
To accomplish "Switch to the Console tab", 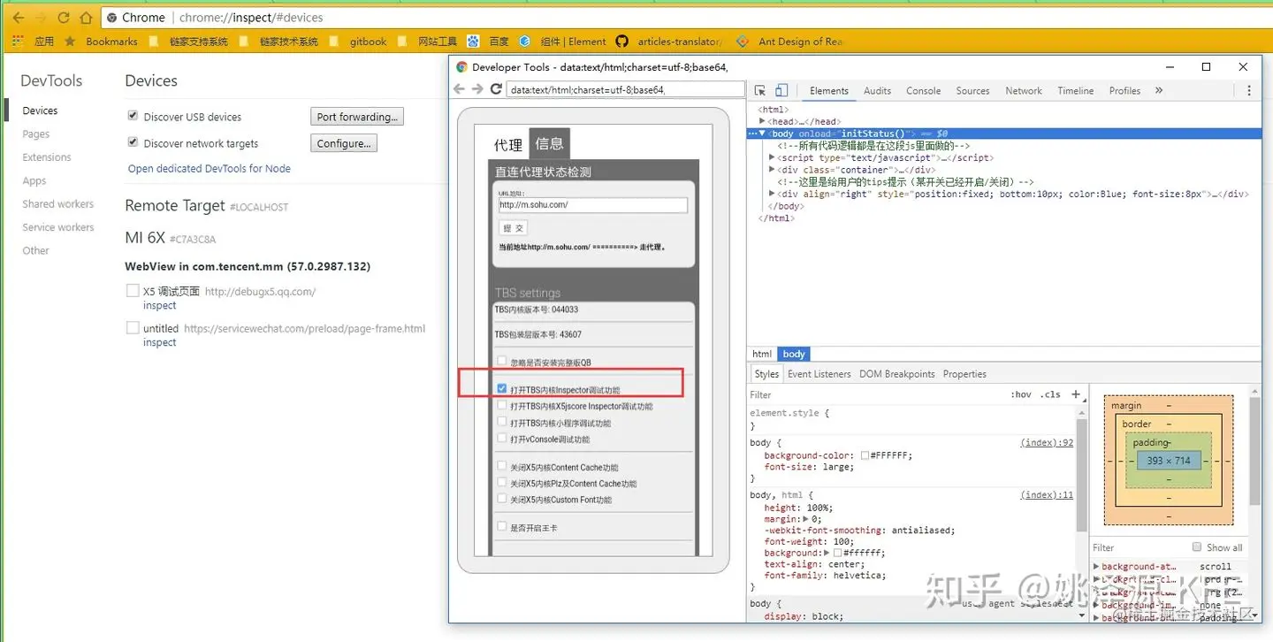I will (923, 90).
